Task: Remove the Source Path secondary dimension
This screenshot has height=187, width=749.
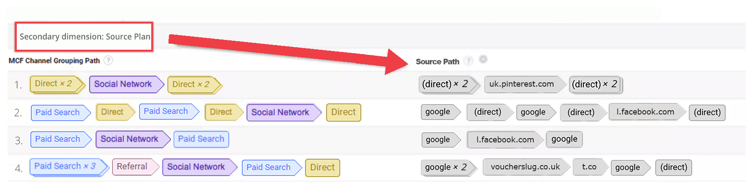Action: 483,59
